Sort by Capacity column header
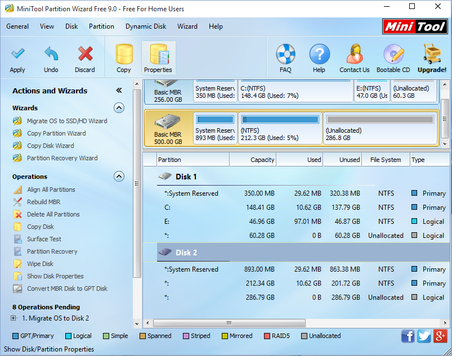452x356 pixels. tap(253, 160)
